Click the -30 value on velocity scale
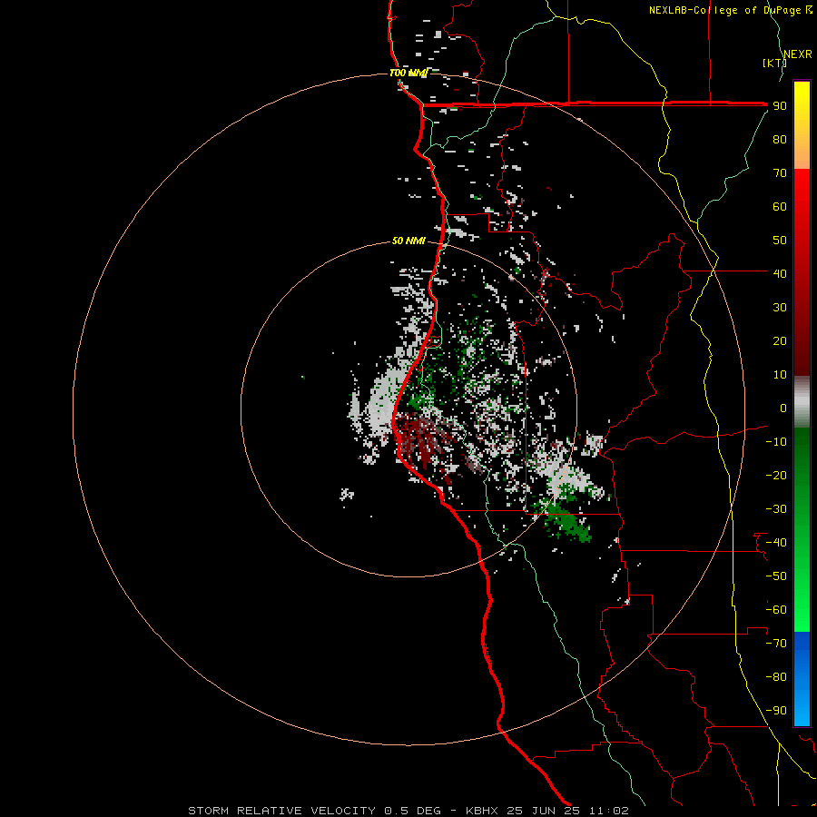This screenshot has height=817, width=817. tap(776, 509)
